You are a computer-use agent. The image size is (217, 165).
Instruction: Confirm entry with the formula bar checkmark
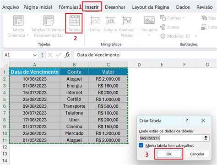(x=59, y=55)
